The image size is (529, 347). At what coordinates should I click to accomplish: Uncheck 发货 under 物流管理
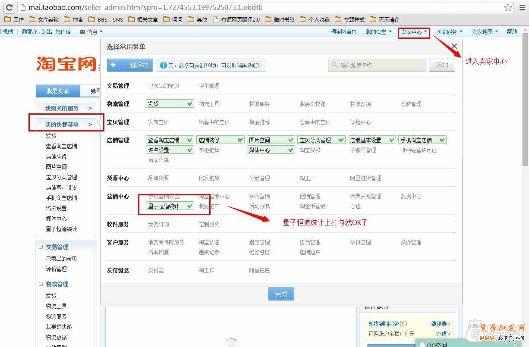pyautogui.click(x=190, y=103)
